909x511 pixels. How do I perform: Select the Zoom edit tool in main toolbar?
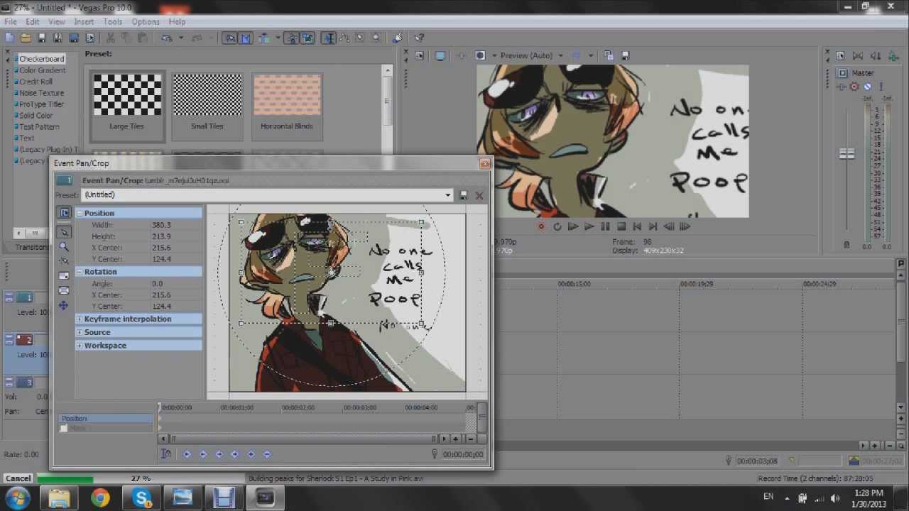point(376,38)
